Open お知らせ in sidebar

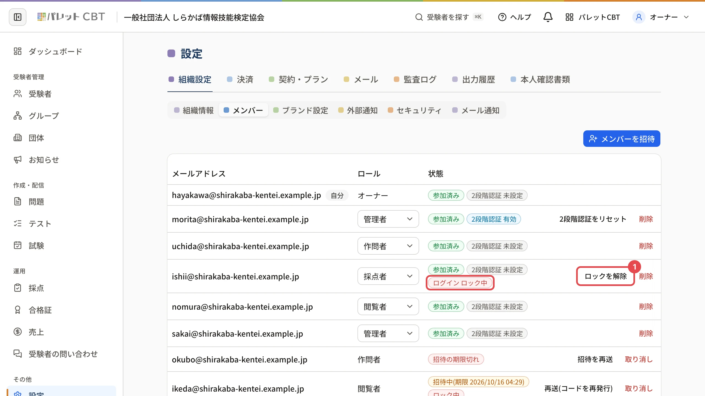click(36, 160)
